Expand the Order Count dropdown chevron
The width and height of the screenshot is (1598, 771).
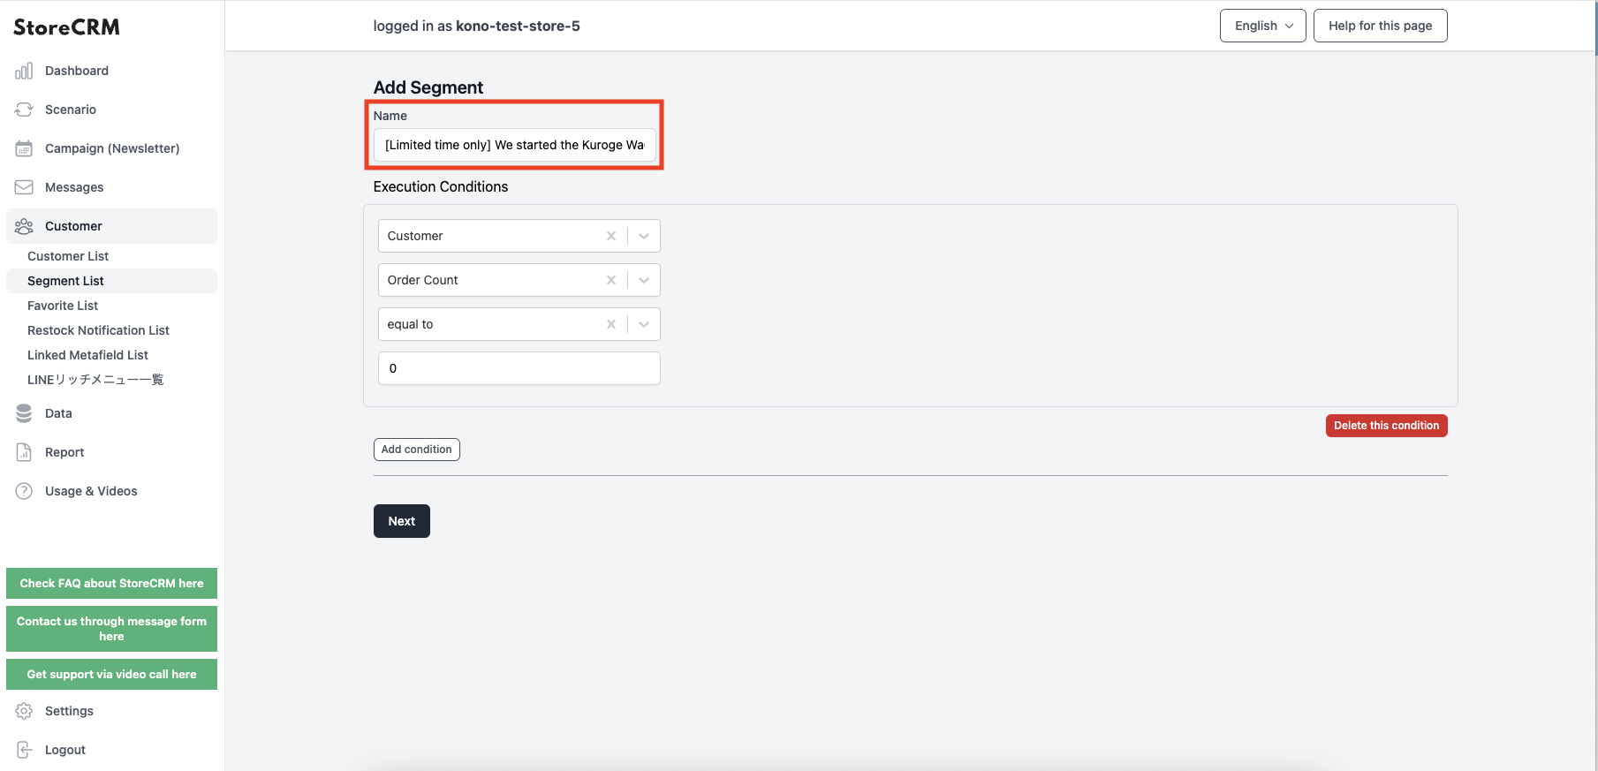[644, 280]
